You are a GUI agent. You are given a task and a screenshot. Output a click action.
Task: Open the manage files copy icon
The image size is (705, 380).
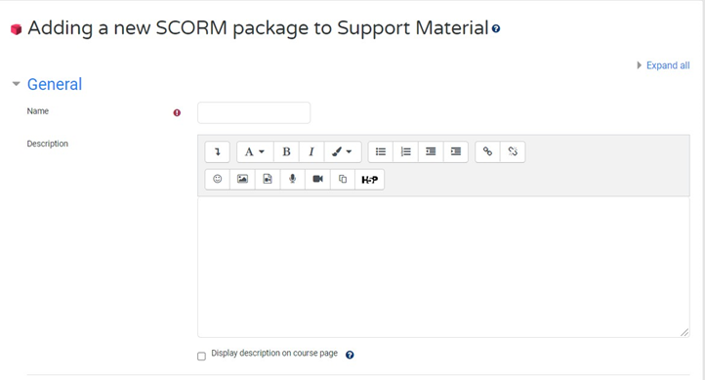[343, 180]
